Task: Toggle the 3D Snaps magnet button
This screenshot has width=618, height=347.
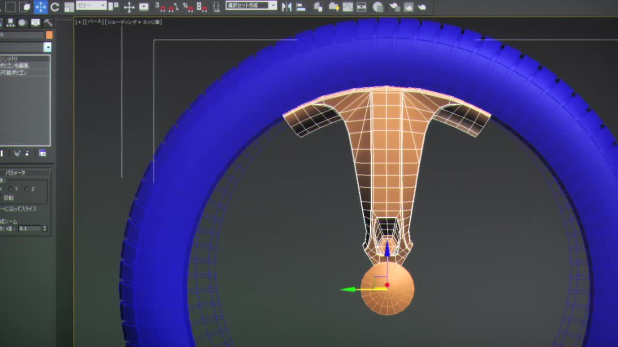Action: tap(160, 7)
